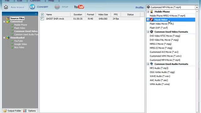Choose MP3 Audio (*.mp3) profile
Image resolution: width=201 pixels, height=113 pixels.
pyautogui.click(x=159, y=68)
